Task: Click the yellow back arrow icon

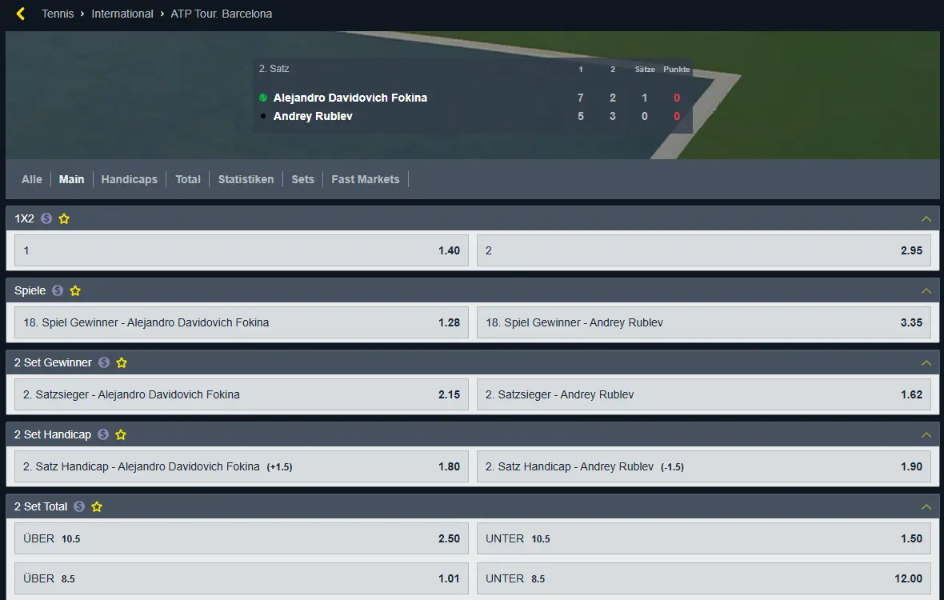Action: (21, 14)
